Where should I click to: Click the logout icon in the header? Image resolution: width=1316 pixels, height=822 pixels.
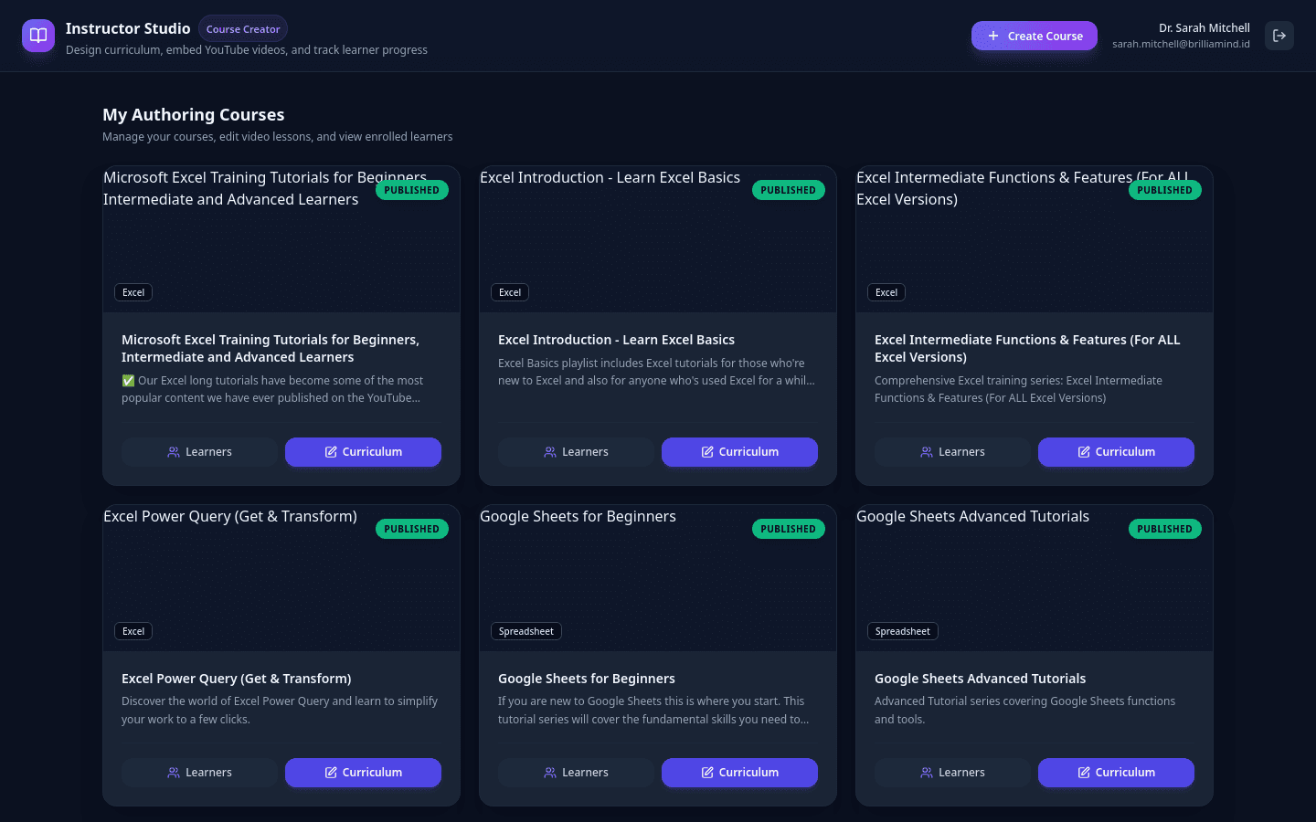click(x=1279, y=36)
